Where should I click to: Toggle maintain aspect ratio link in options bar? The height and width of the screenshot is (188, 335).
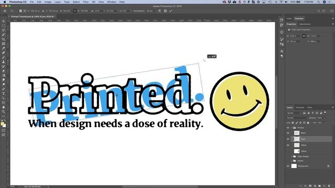point(74,11)
